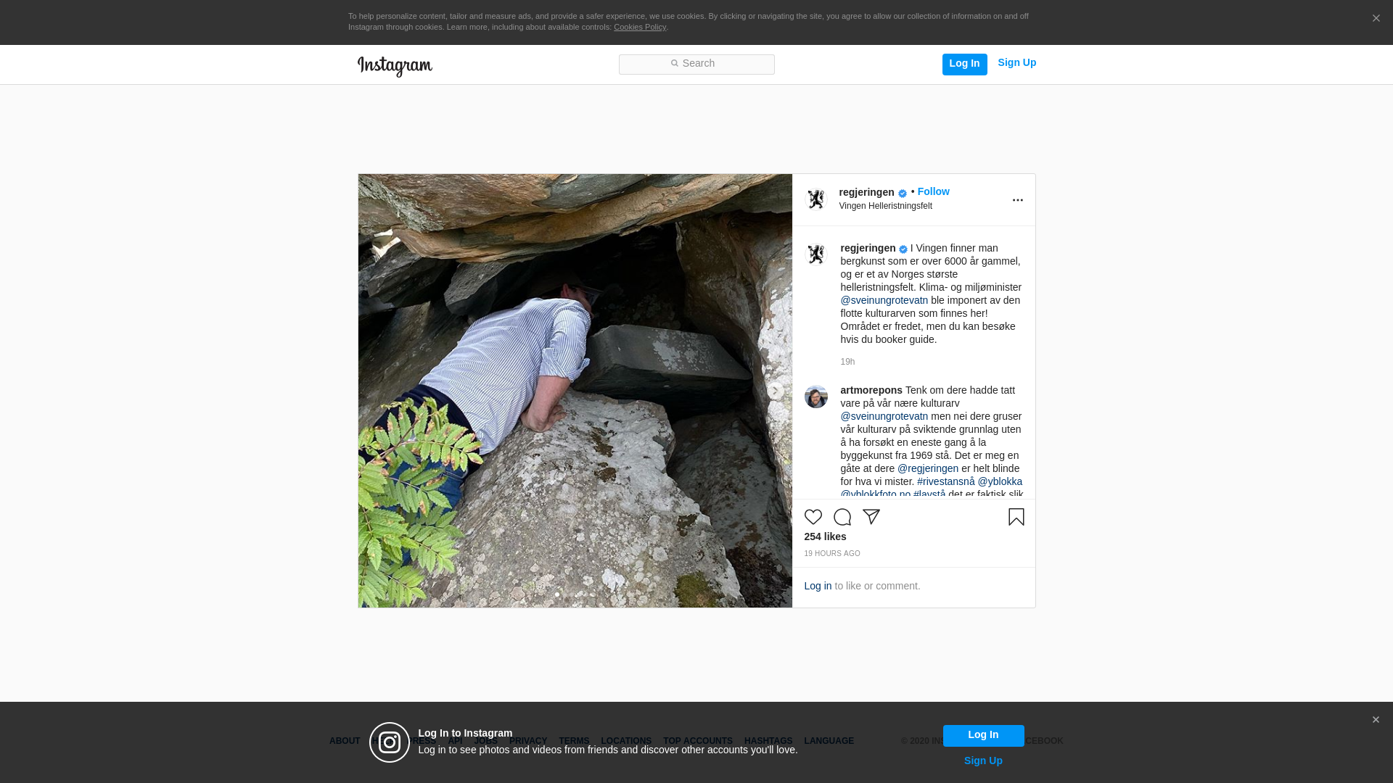Open the LOCATIONS footer link
Image resolution: width=1393 pixels, height=783 pixels.
(626, 742)
